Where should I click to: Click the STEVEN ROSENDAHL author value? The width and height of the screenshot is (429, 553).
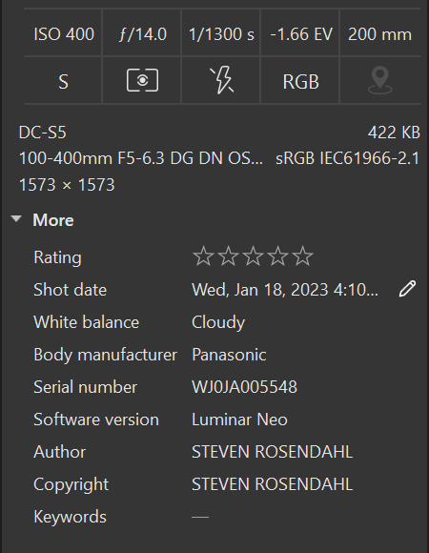click(272, 452)
